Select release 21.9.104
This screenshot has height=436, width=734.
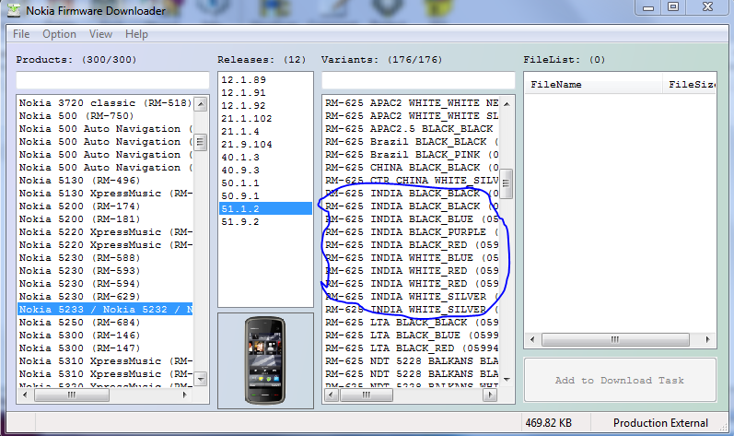(265, 144)
